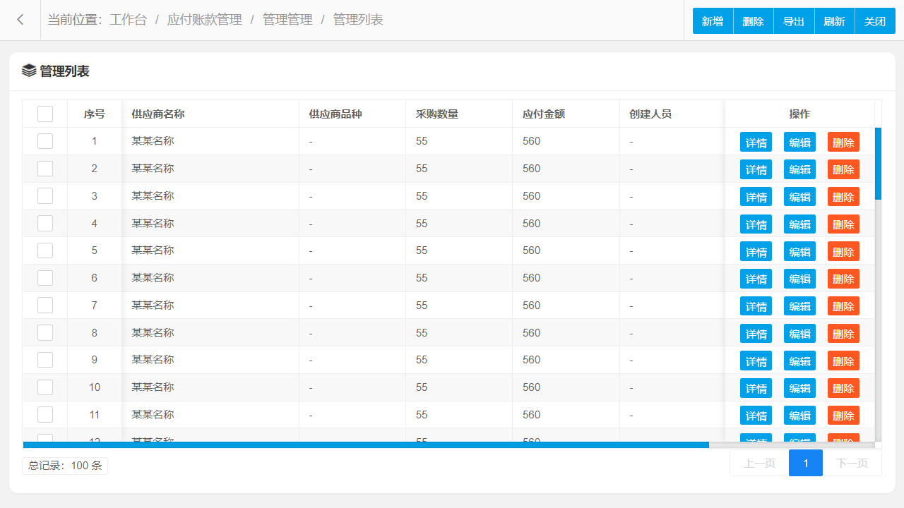The width and height of the screenshot is (904, 508).
Task: Open 详情 for row 3
Action: coord(756,197)
